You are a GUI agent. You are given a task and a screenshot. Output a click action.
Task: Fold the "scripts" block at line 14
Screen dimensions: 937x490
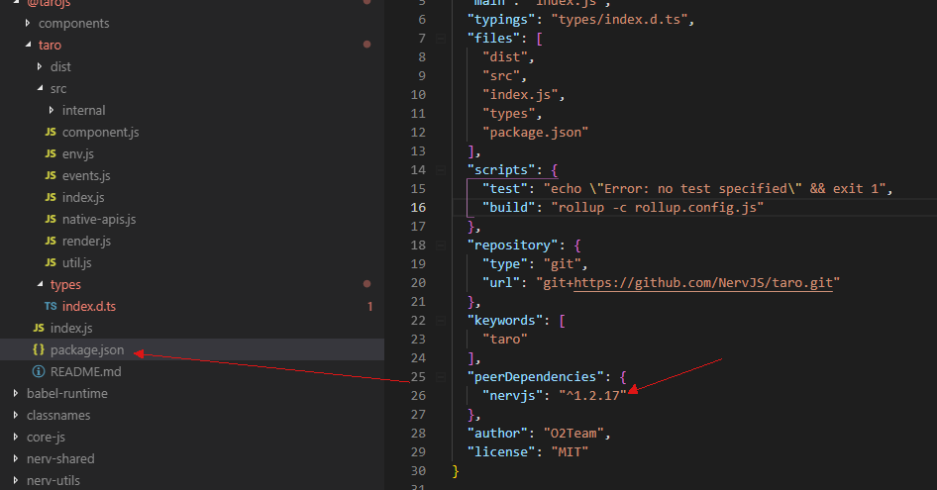(x=441, y=170)
